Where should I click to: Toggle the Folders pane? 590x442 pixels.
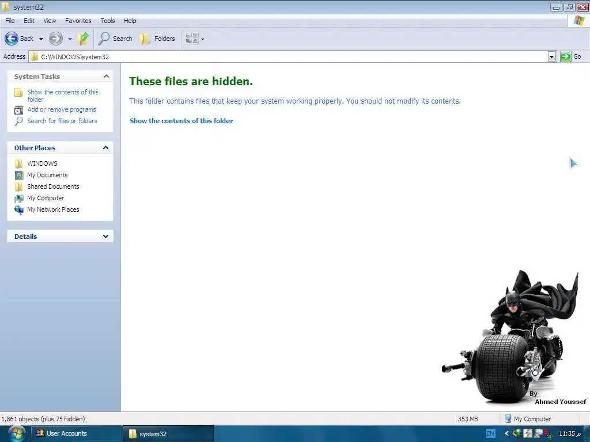(x=157, y=39)
